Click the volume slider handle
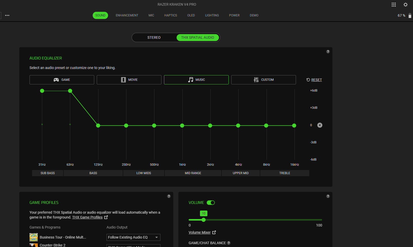This screenshot has height=247, width=413. pyautogui.click(x=204, y=220)
